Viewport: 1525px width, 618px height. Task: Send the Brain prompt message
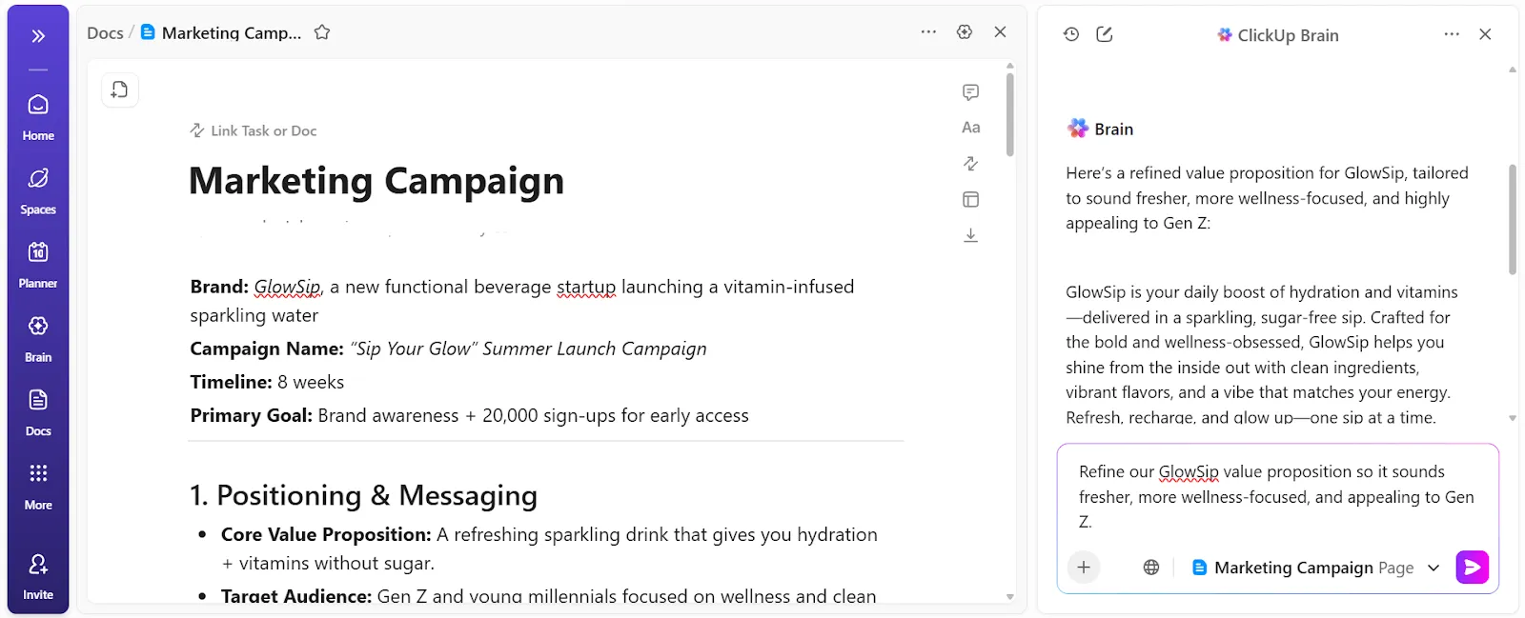[x=1473, y=568]
